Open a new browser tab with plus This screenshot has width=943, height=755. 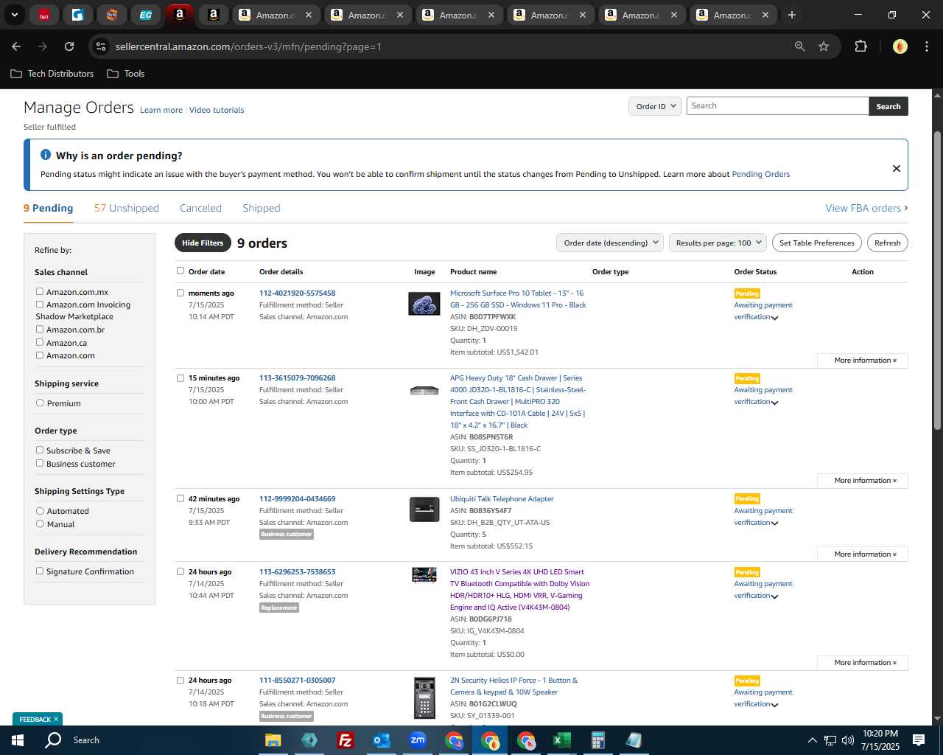click(792, 15)
